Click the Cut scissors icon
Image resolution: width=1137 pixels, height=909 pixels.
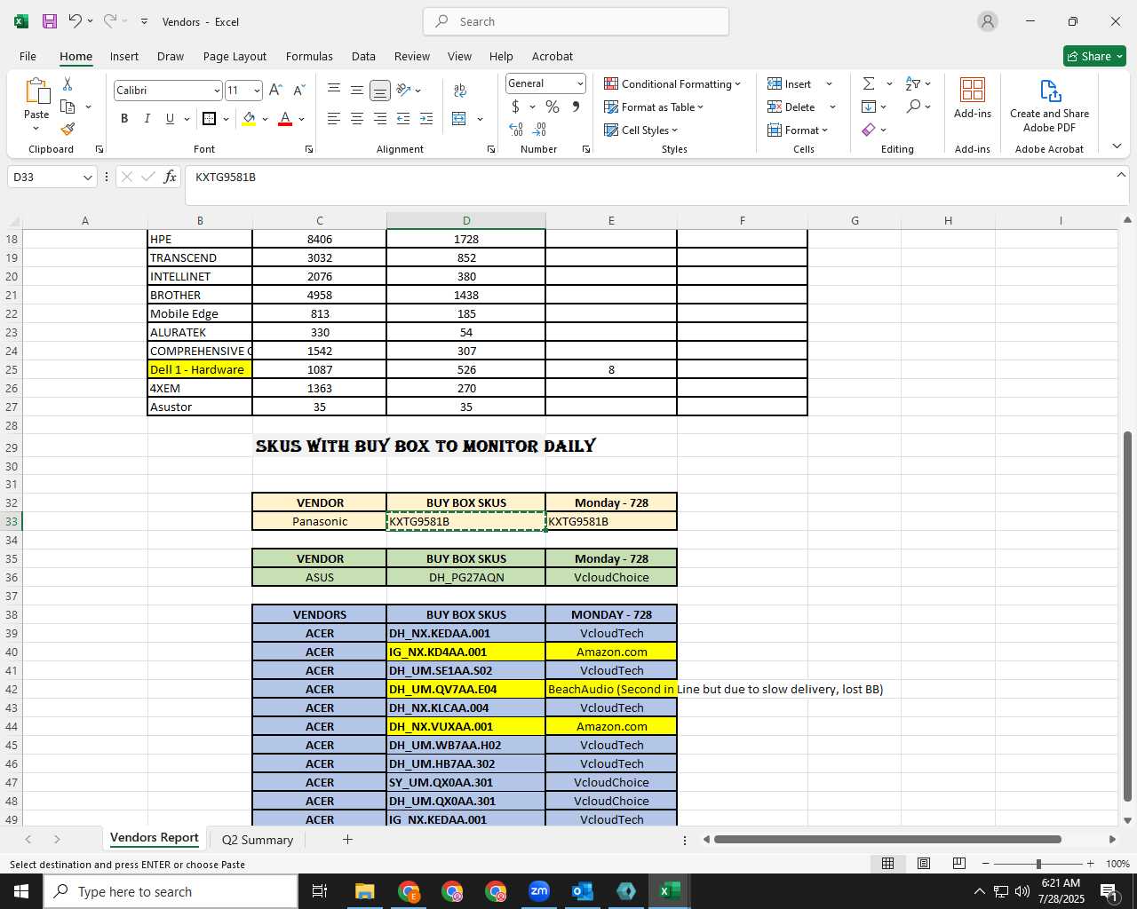pyautogui.click(x=68, y=83)
